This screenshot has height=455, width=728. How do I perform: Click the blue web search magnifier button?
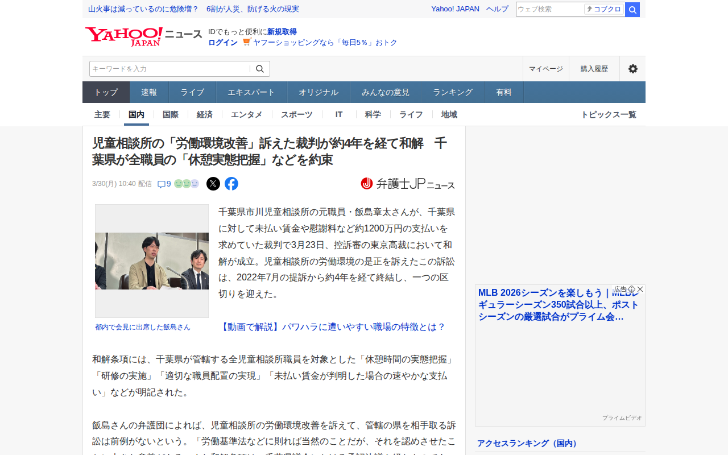[x=632, y=10]
